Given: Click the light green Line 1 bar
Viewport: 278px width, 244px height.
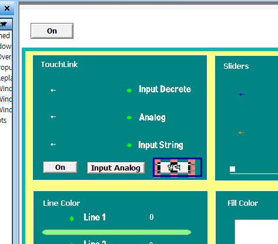Looking at the screenshot, I should coord(116,232).
